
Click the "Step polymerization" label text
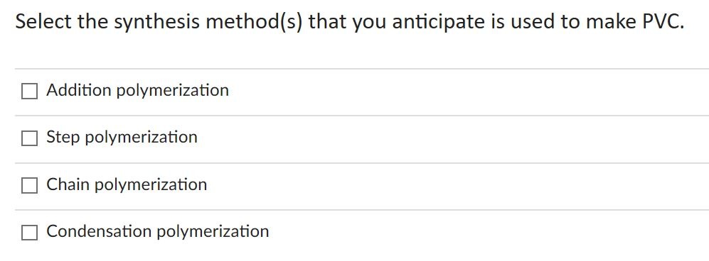[122, 138]
